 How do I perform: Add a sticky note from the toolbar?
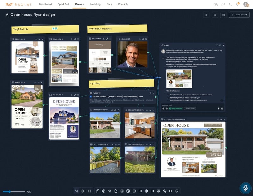[x=177, y=191]
